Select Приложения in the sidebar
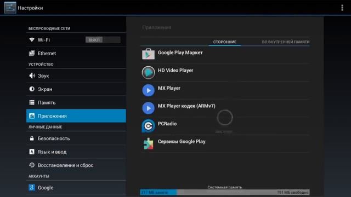 76,116
